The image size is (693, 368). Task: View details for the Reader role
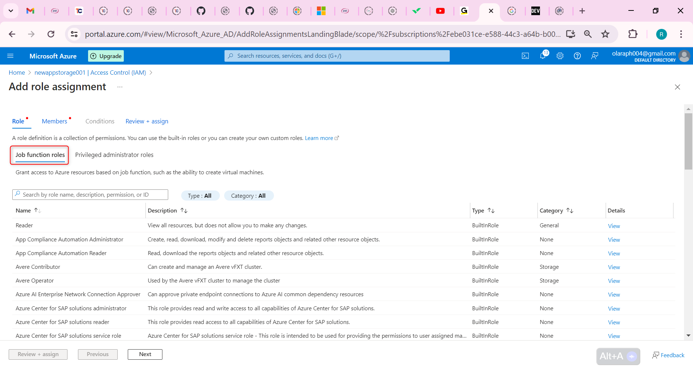coord(614,226)
